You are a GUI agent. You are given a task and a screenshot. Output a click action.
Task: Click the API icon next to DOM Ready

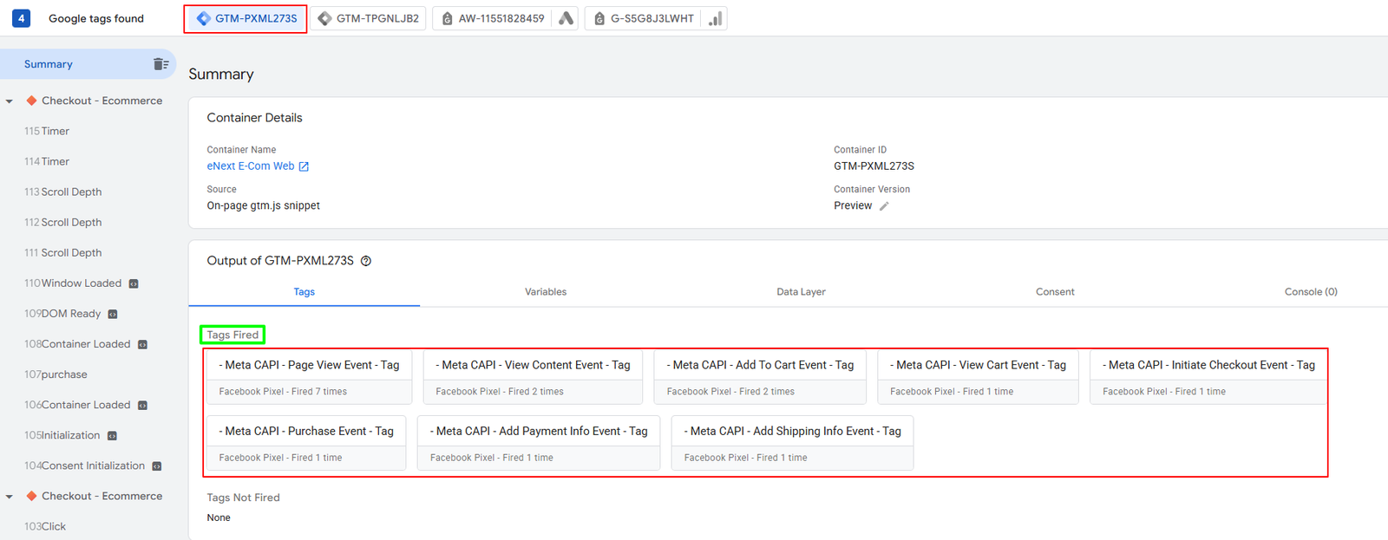(113, 314)
